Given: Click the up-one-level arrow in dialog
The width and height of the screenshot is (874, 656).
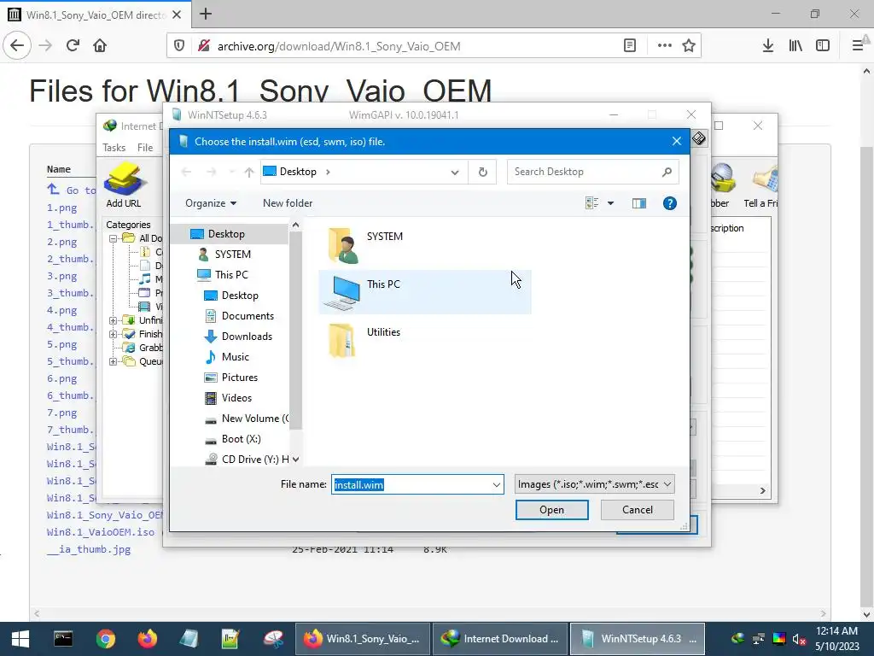Looking at the screenshot, I should click(249, 173).
